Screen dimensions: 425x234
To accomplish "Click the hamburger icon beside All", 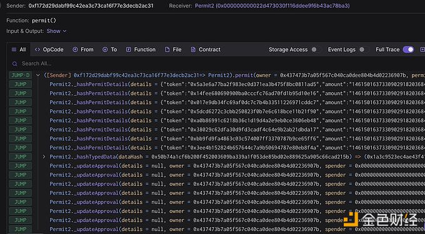I will 14,49.
